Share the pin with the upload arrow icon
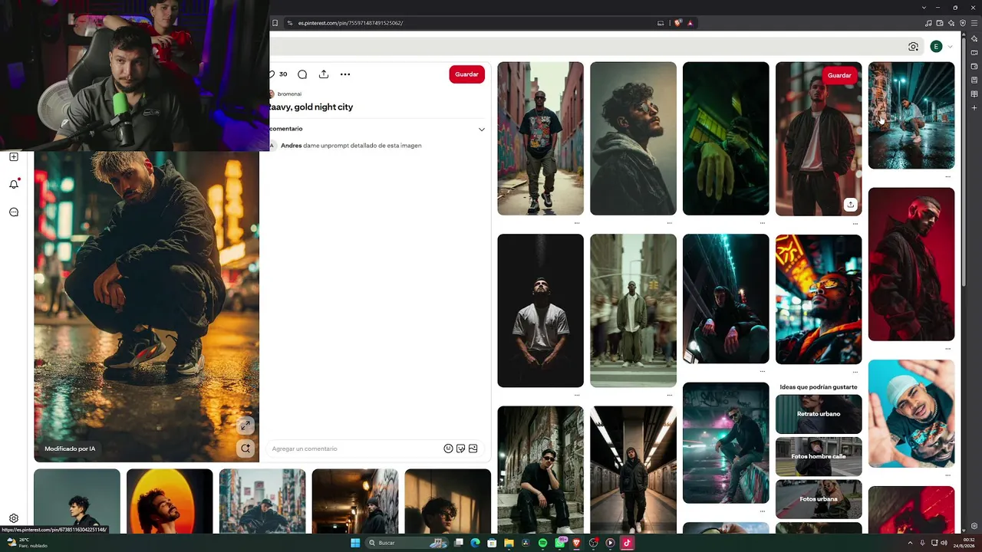982x552 pixels. click(324, 74)
